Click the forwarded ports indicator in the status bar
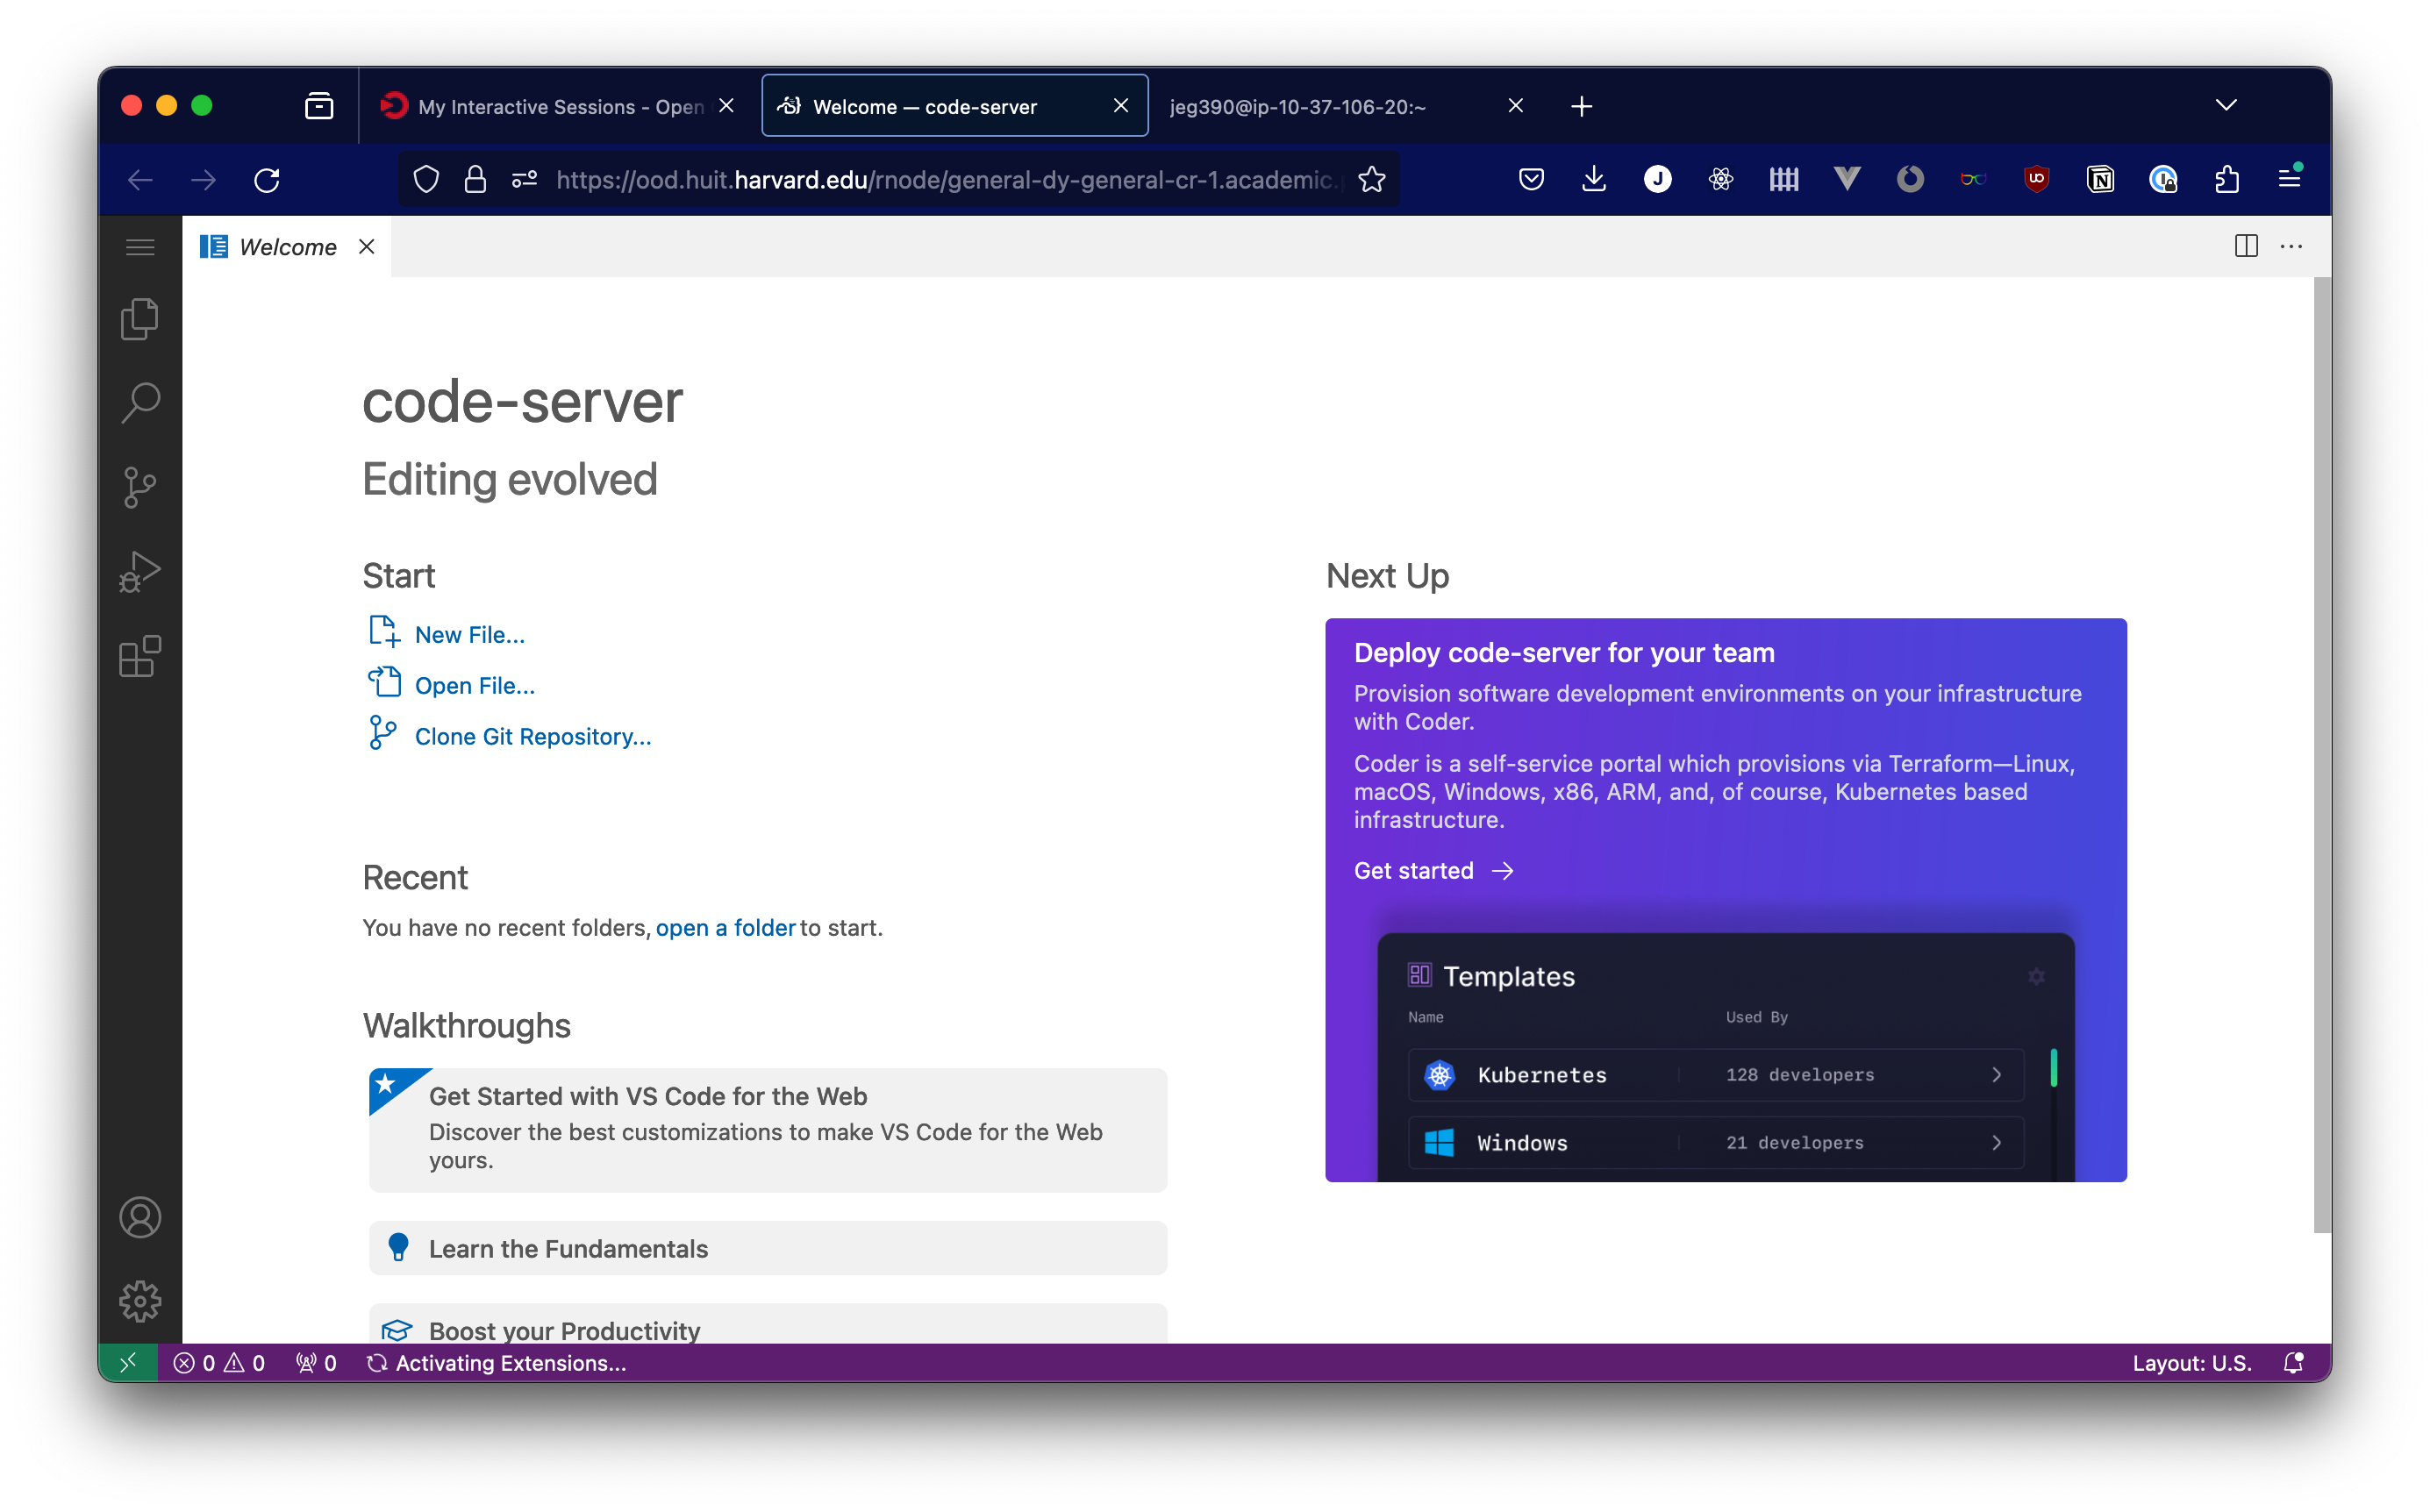Screen dimensions: 2430x1512 click(316, 1363)
